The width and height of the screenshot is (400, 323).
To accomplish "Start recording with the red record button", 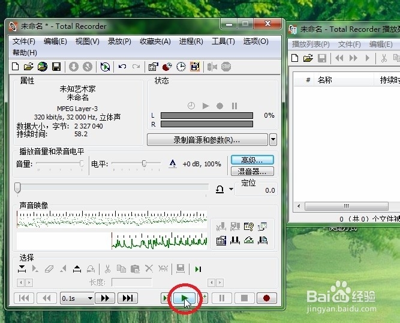I will 267,298.
